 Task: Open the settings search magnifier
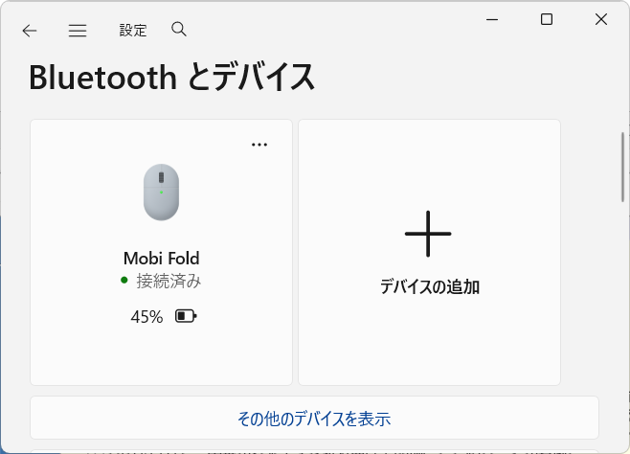click(179, 30)
